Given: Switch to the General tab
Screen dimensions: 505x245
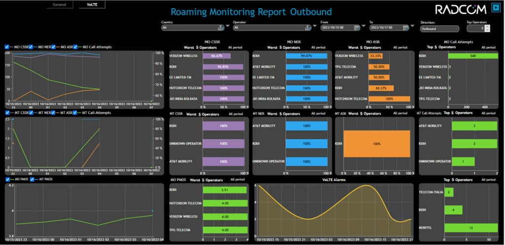Looking at the screenshot, I should (60, 4).
